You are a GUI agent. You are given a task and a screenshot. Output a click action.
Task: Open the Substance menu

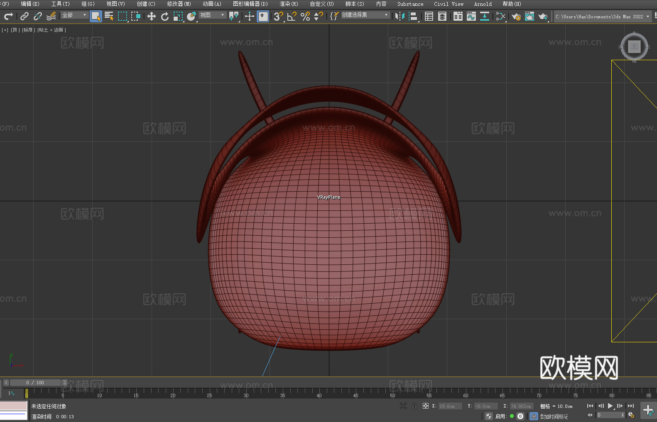tap(410, 4)
